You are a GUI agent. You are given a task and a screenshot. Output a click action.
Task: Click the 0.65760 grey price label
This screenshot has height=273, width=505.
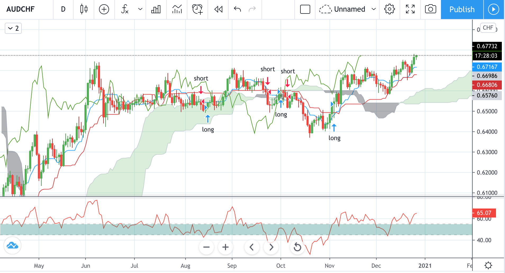tap(487, 95)
